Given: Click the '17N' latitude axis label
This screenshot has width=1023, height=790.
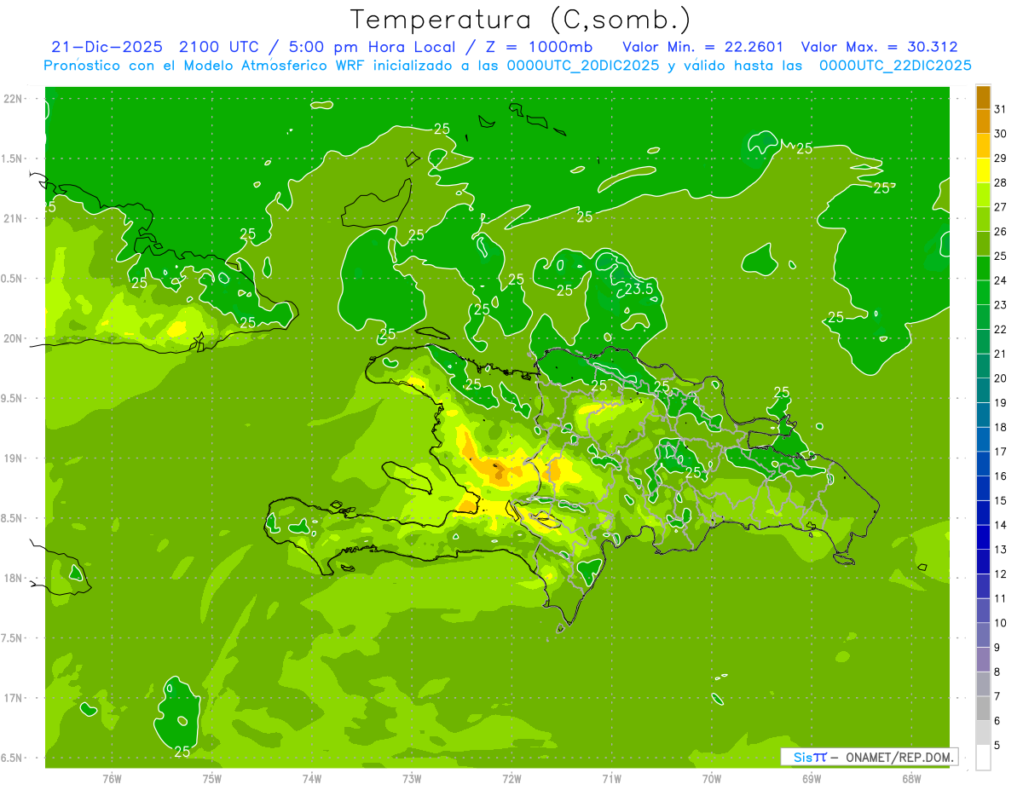Looking at the screenshot, I should (x=12, y=698).
